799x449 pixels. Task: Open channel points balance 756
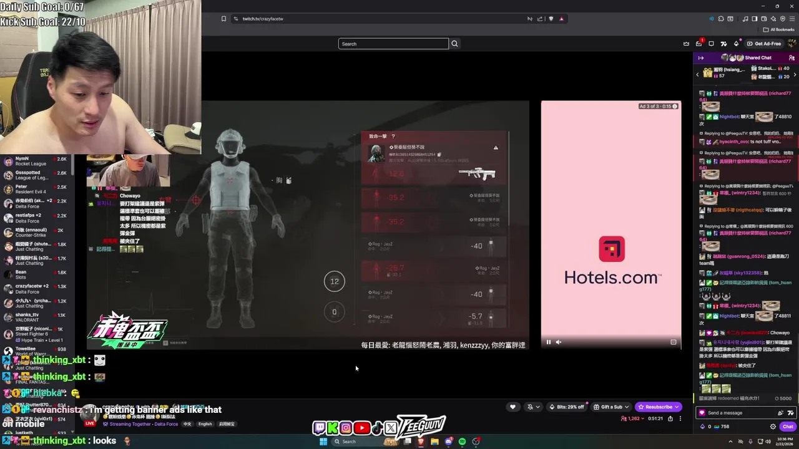721,427
